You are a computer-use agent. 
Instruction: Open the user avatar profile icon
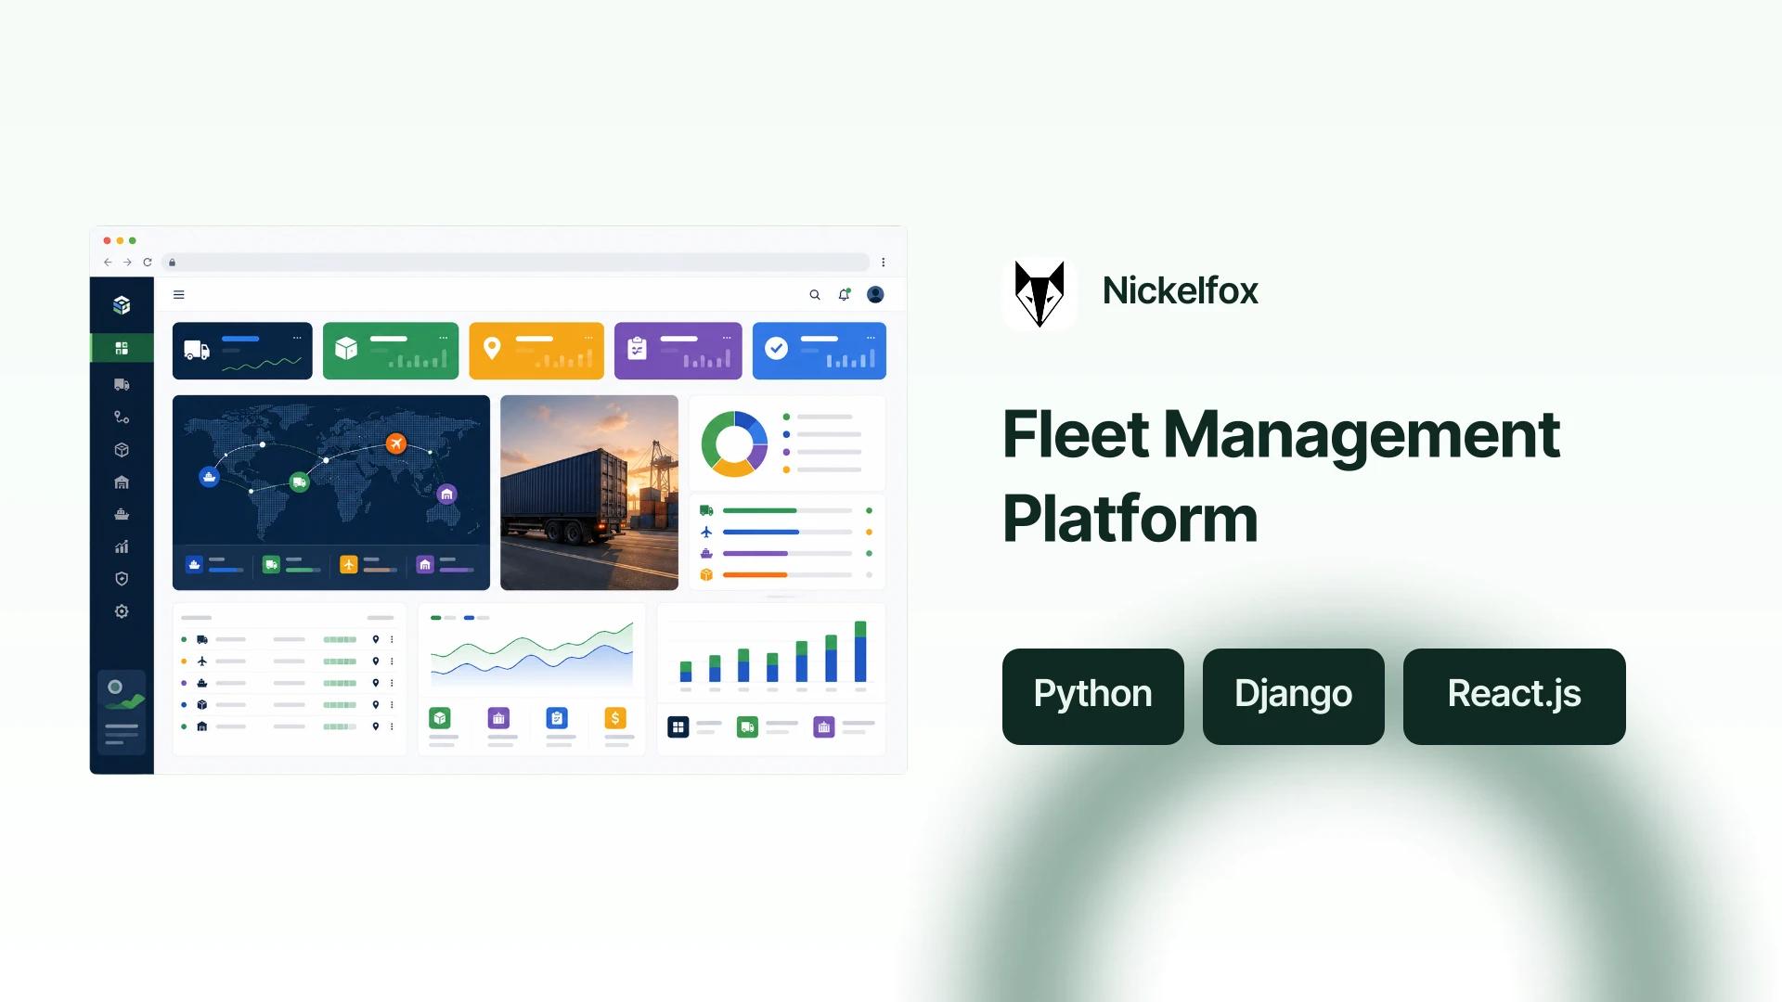tap(875, 295)
